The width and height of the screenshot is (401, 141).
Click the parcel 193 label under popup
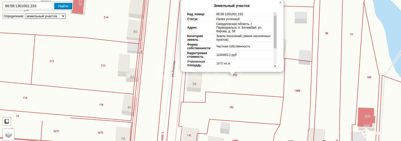(x=235, y=75)
